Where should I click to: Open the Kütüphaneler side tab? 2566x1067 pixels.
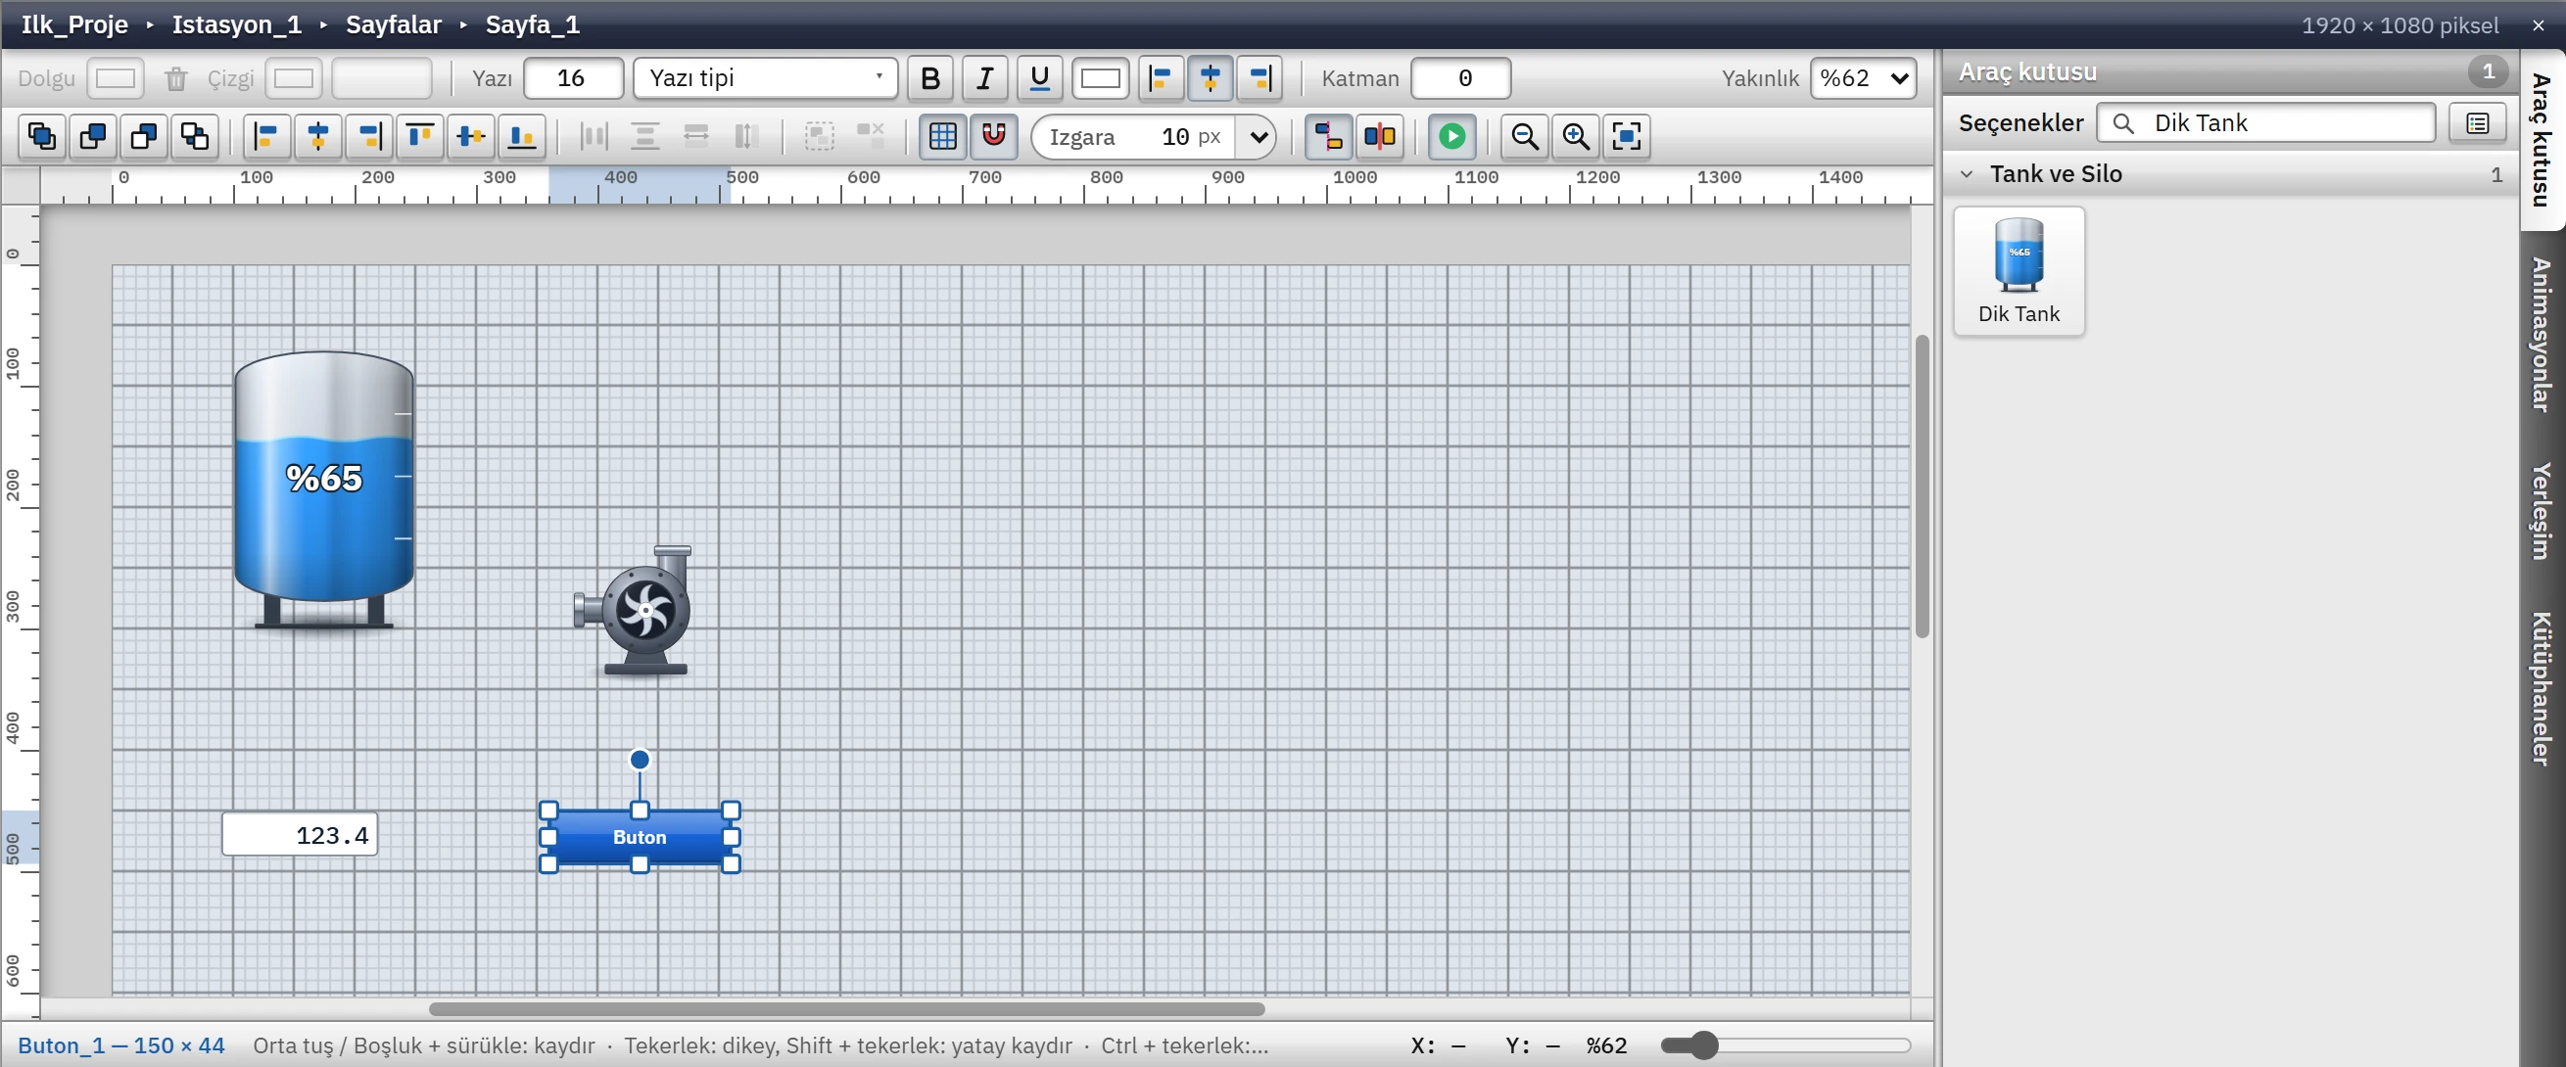pos(2542,689)
